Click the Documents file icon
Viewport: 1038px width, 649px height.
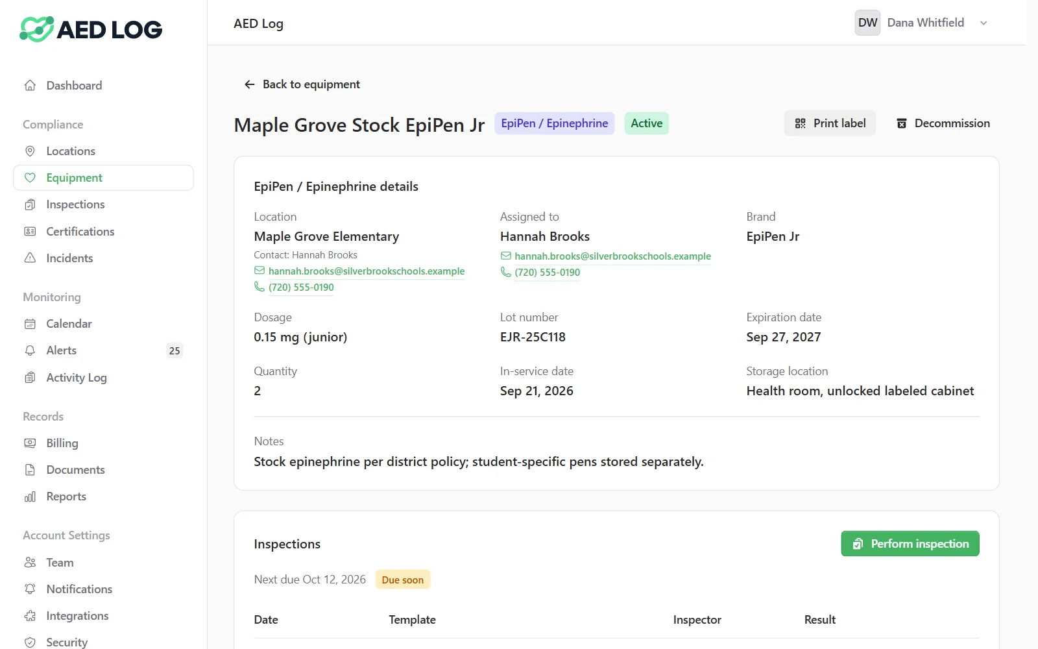click(30, 470)
